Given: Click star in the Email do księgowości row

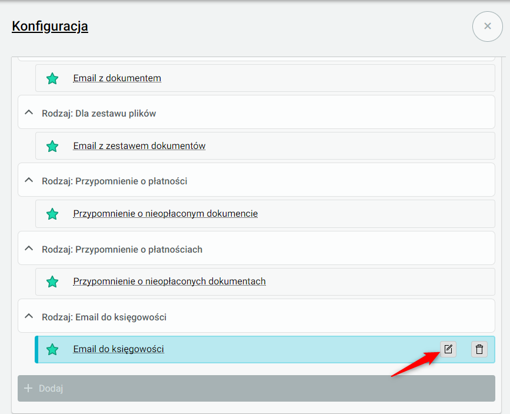Looking at the screenshot, I should [52, 349].
